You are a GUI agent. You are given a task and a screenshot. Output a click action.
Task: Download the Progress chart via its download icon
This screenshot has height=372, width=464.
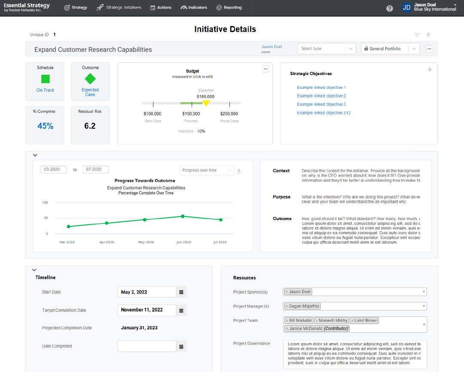point(239,170)
